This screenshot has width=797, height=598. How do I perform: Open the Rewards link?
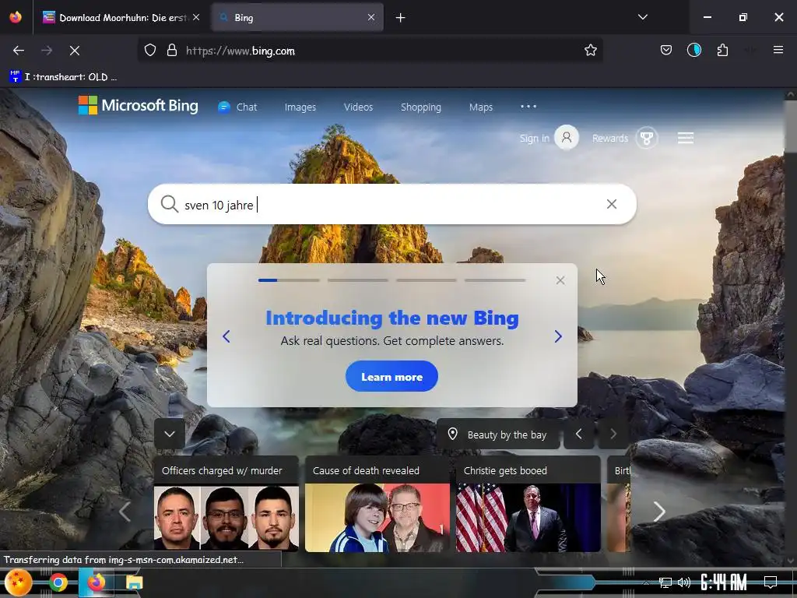tap(610, 139)
